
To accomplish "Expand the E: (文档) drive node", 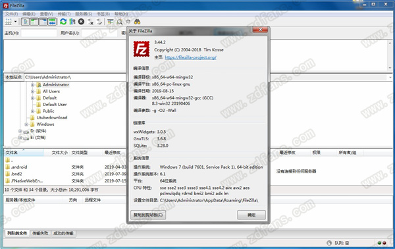I will coord(20,138).
